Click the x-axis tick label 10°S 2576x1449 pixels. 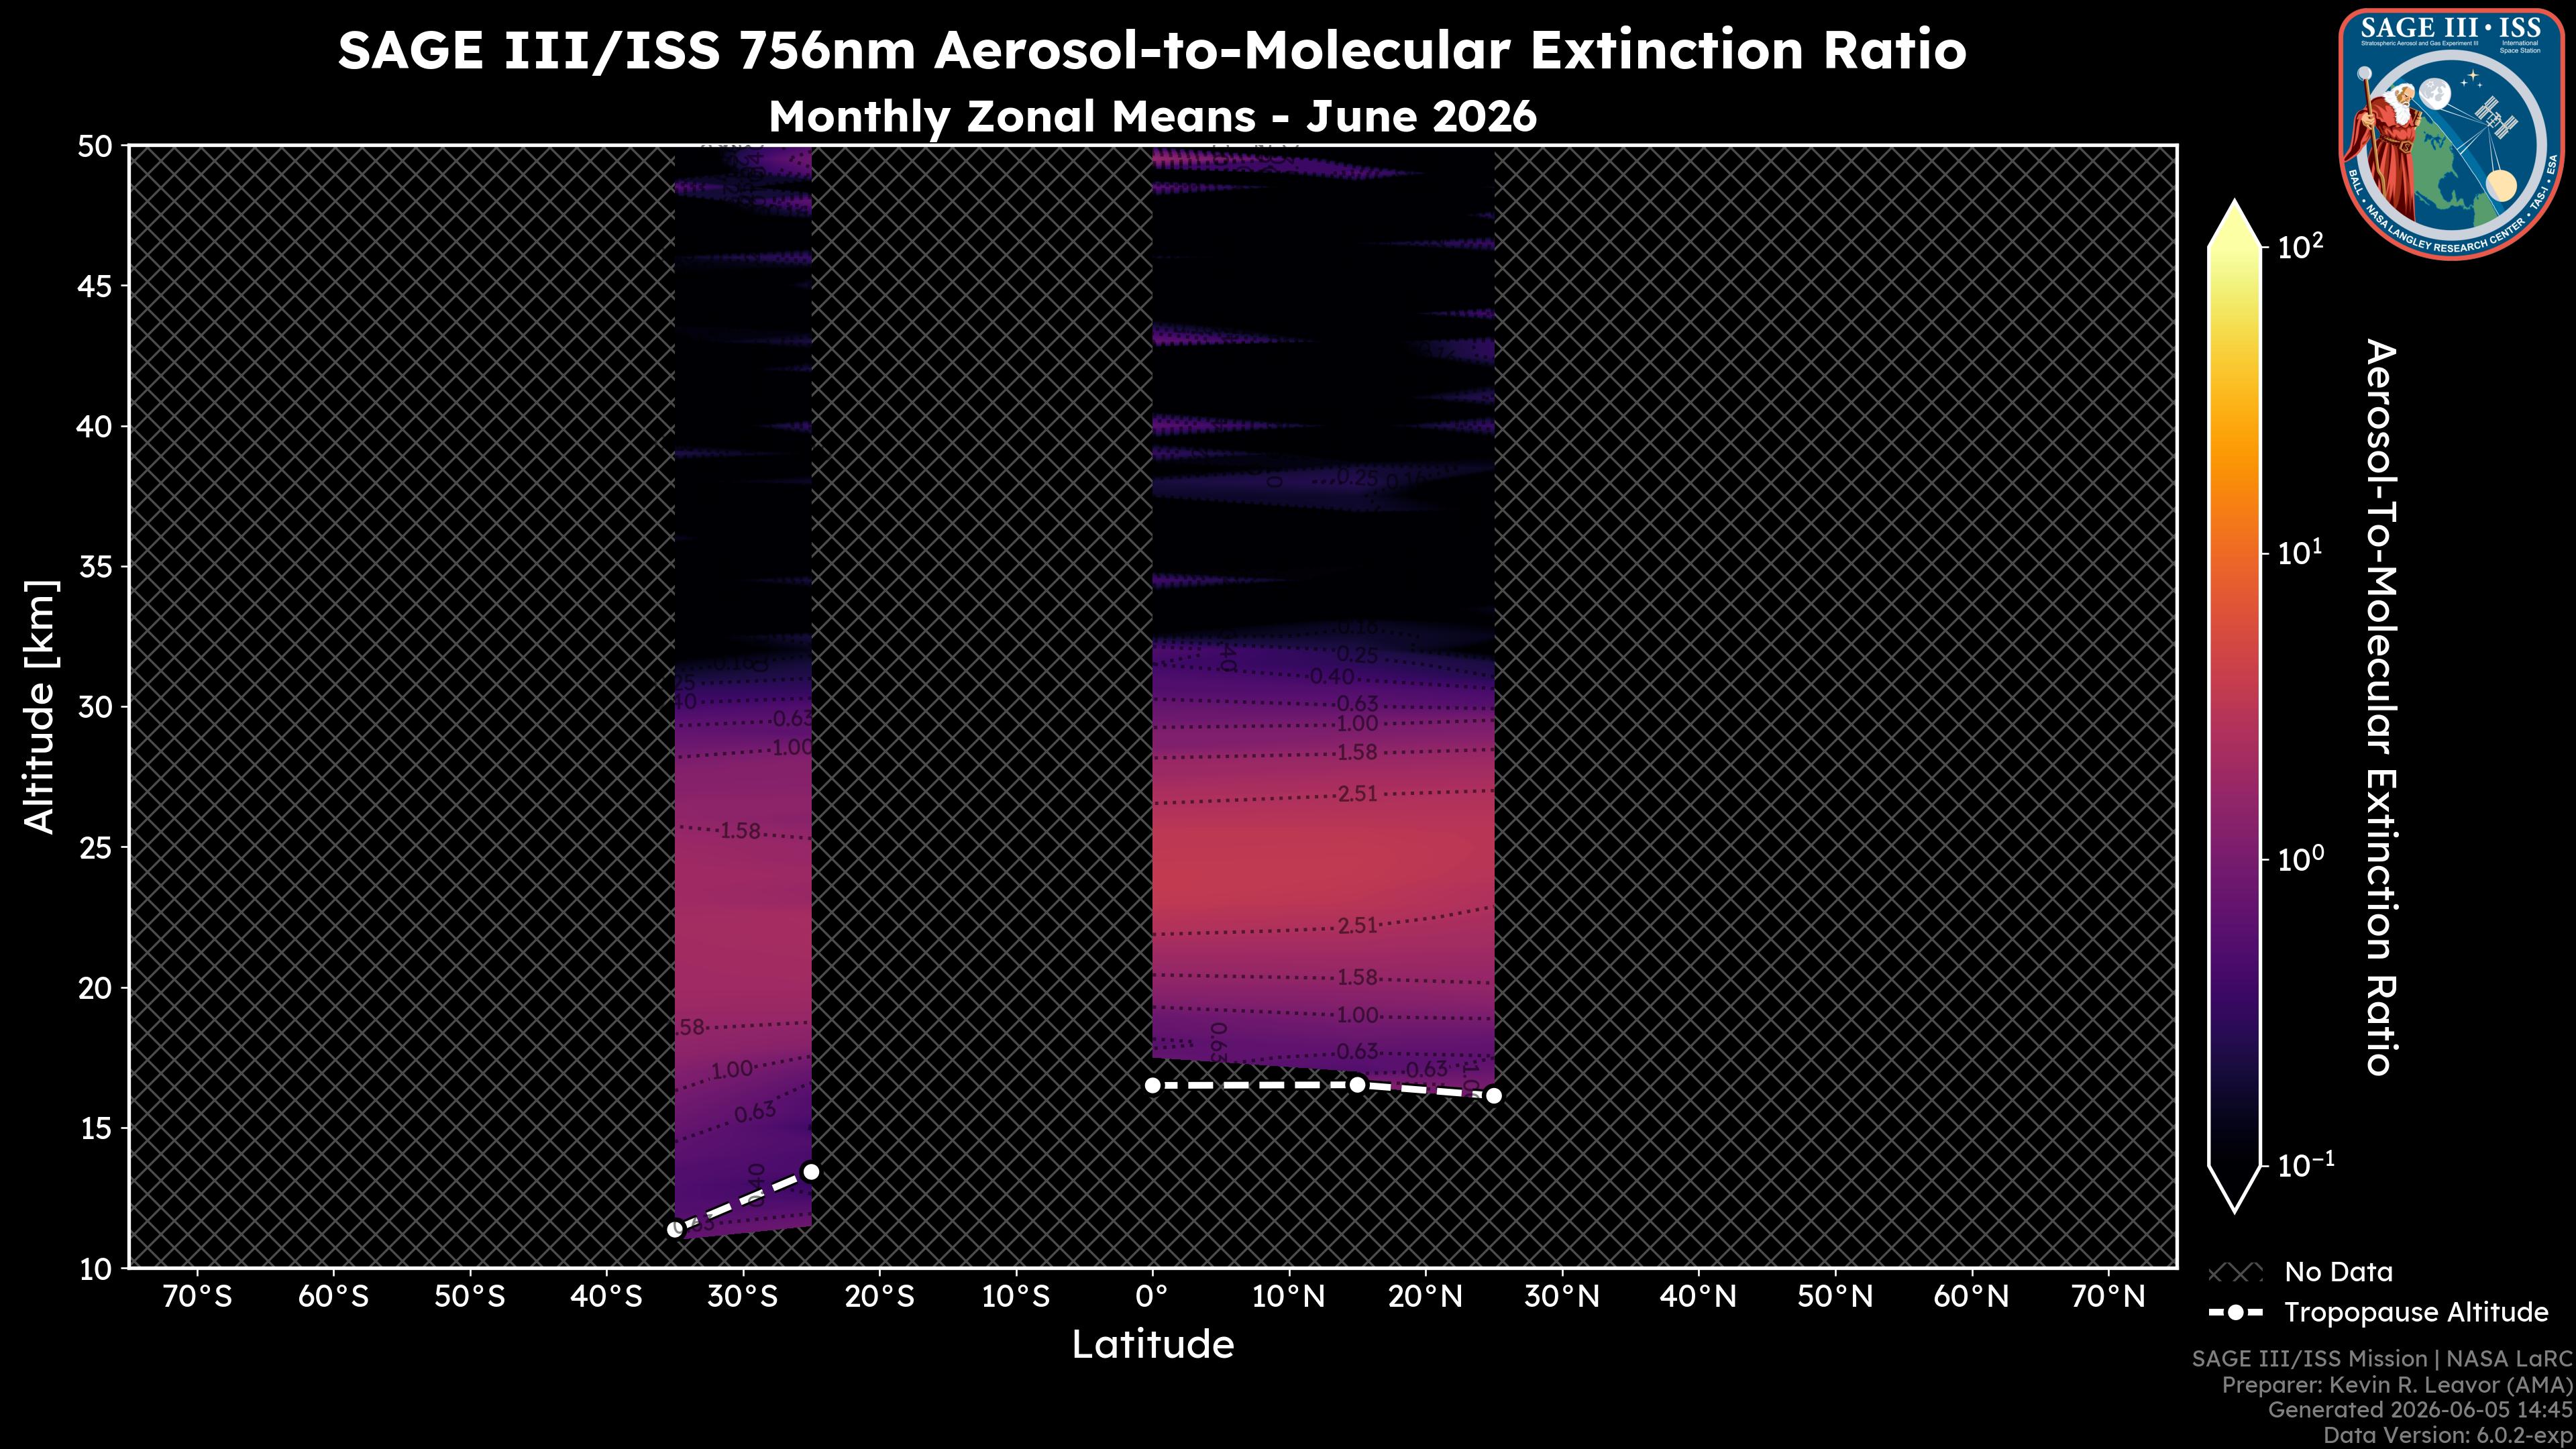pyautogui.click(x=1015, y=1297)
